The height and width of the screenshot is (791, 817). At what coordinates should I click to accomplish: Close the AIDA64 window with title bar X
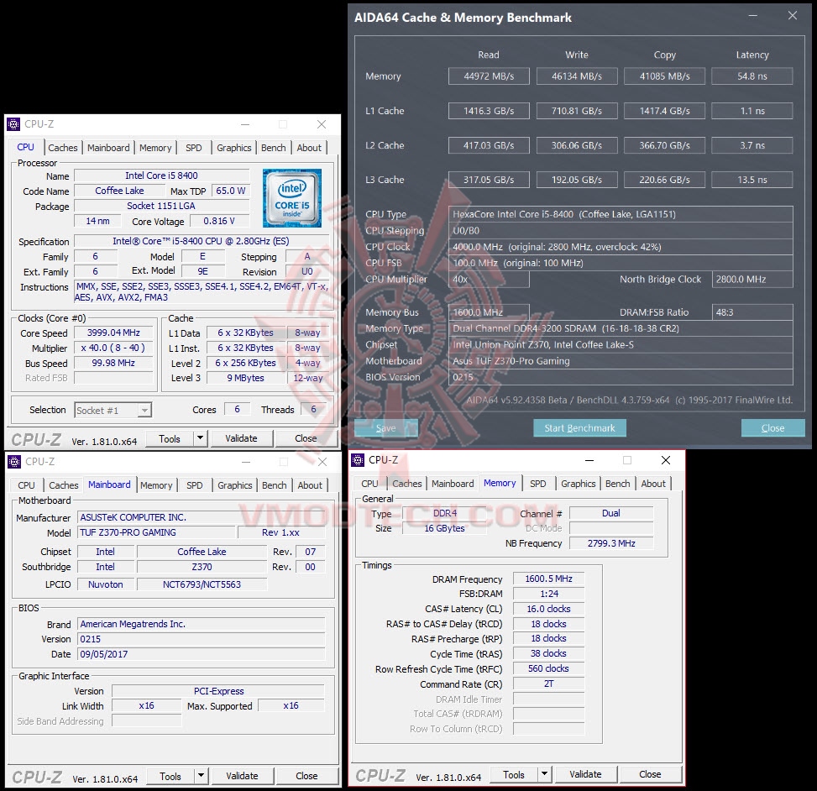coord(793,16)
